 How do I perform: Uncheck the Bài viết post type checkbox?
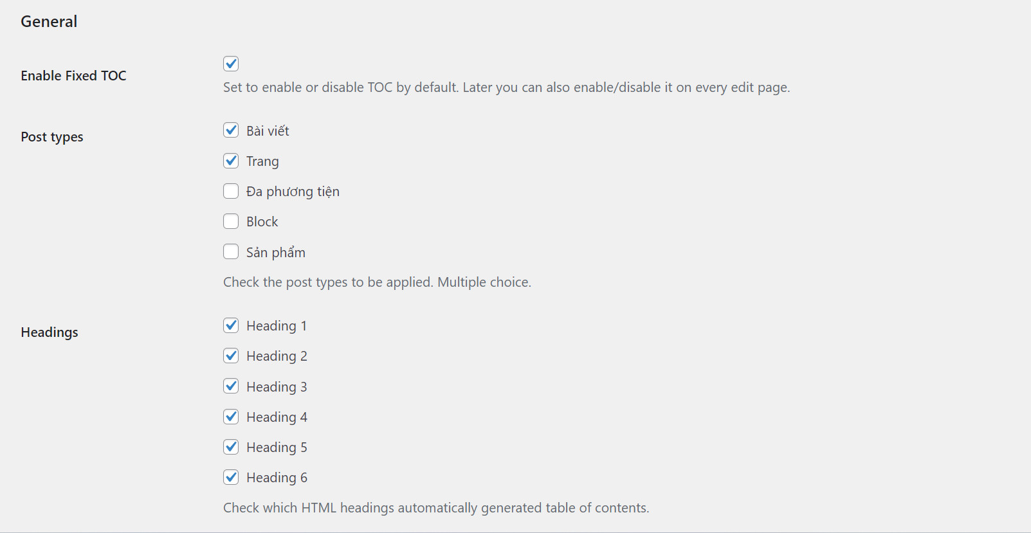click(x=231, y=131)
